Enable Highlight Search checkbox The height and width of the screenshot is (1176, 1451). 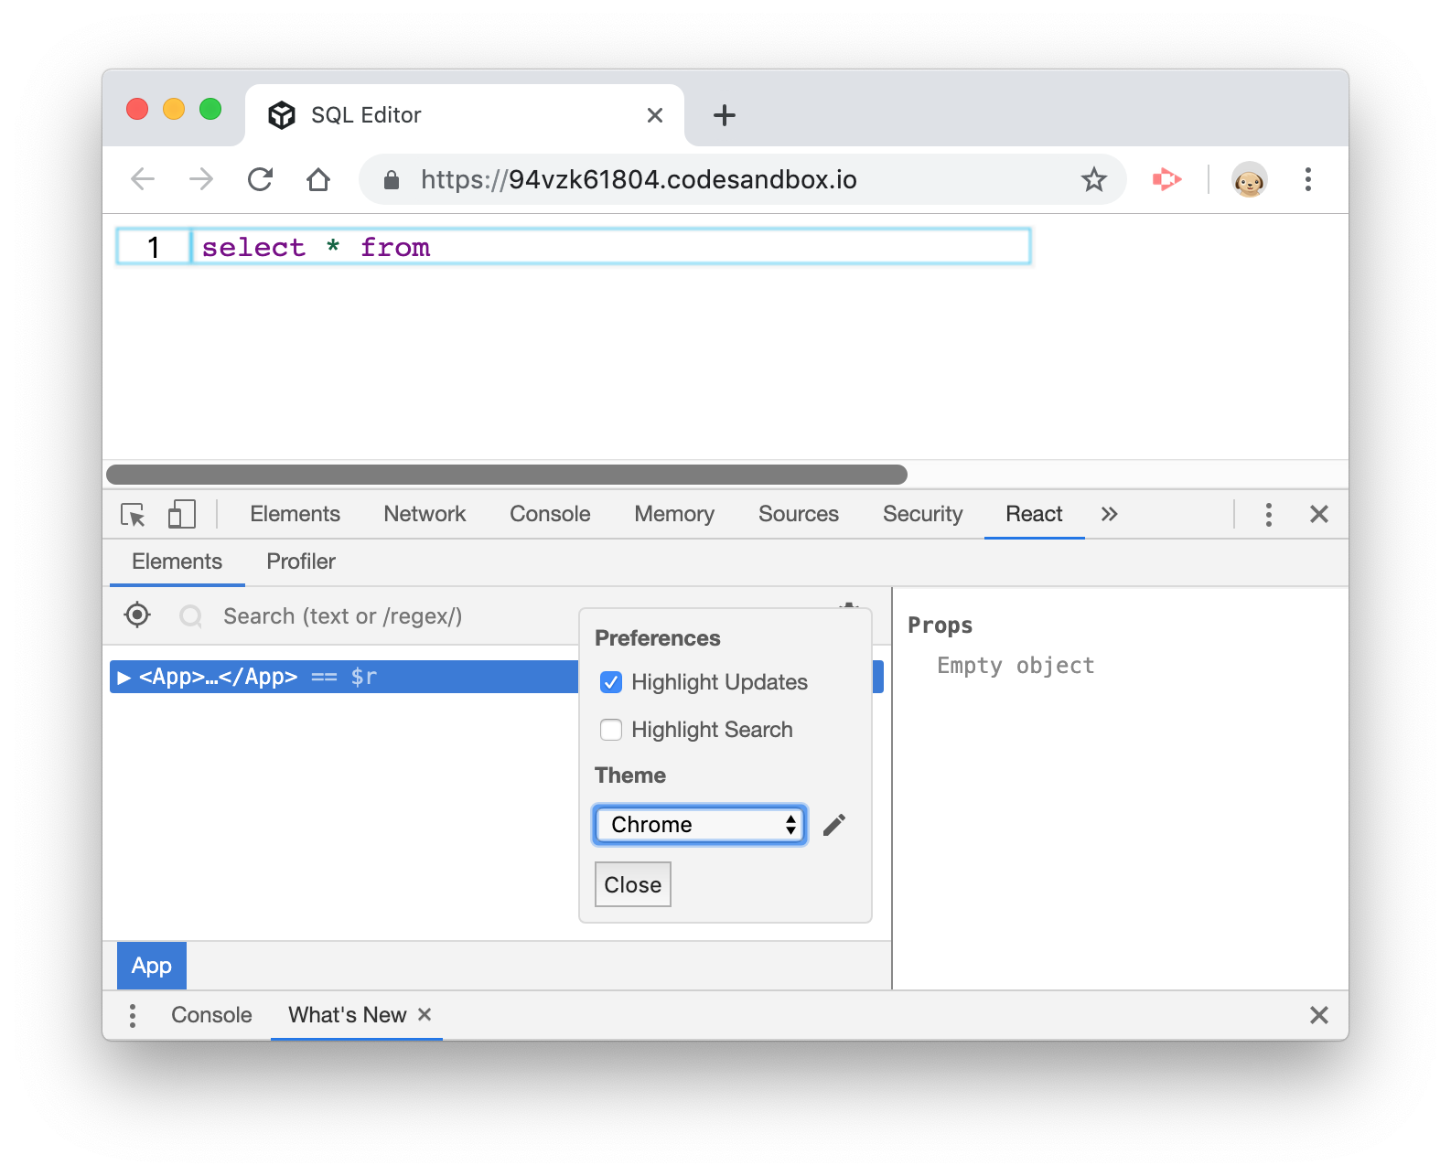tap(611, 730)
